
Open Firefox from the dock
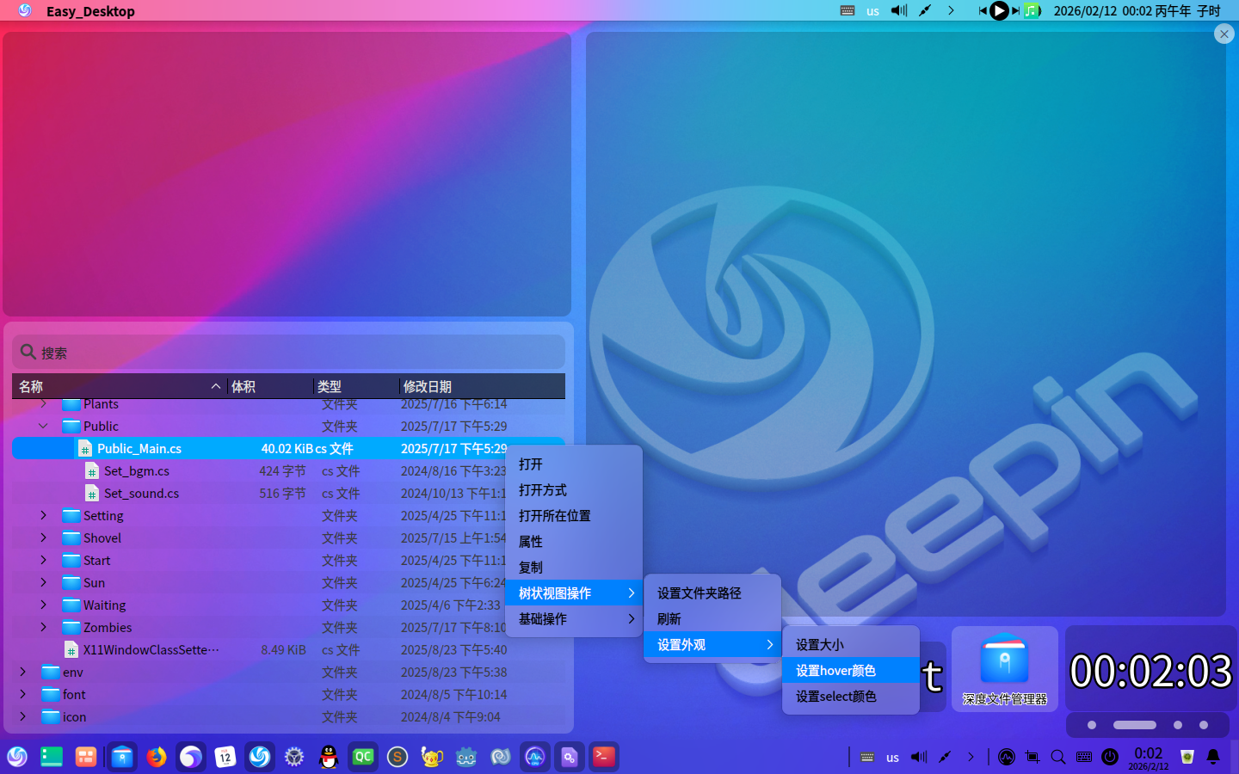point(156,757)
